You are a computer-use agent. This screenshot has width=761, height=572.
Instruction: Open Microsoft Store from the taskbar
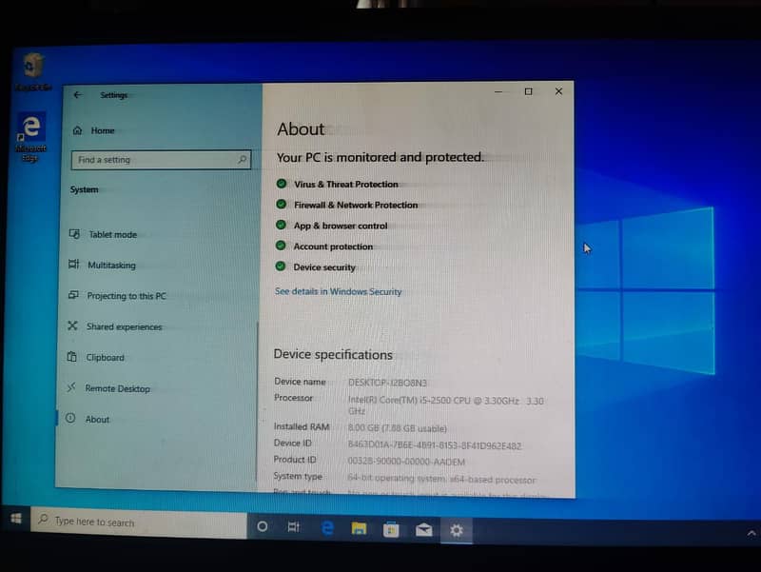click(x=391, y=529)
